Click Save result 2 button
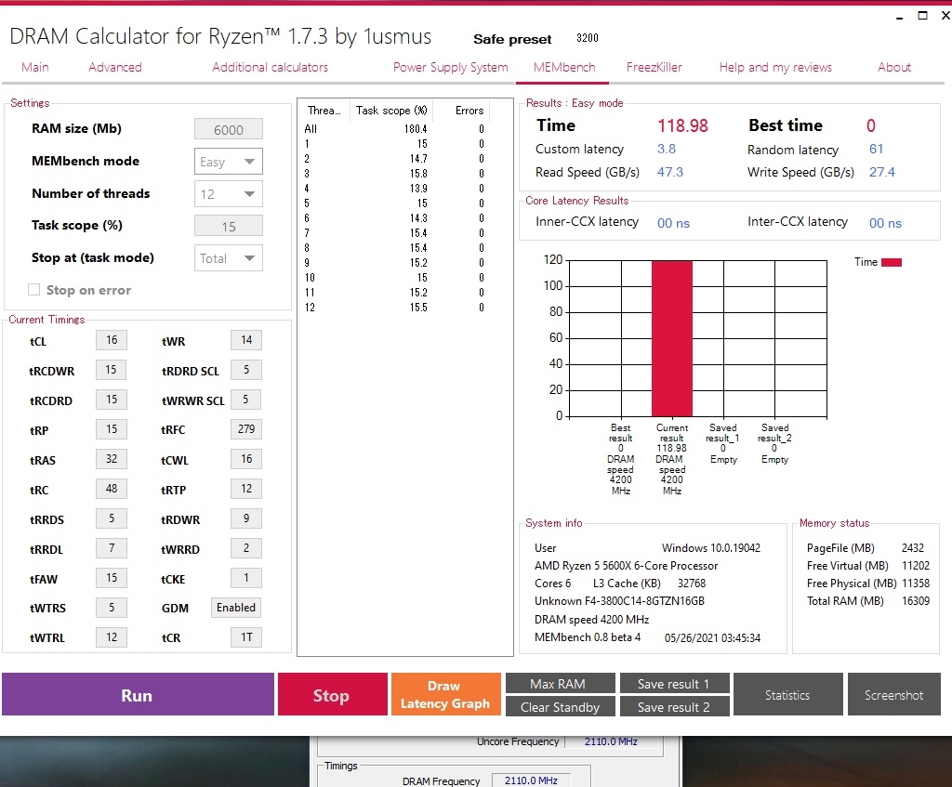Viewport: 952px width, 787px height. click(x=674, y=706)
